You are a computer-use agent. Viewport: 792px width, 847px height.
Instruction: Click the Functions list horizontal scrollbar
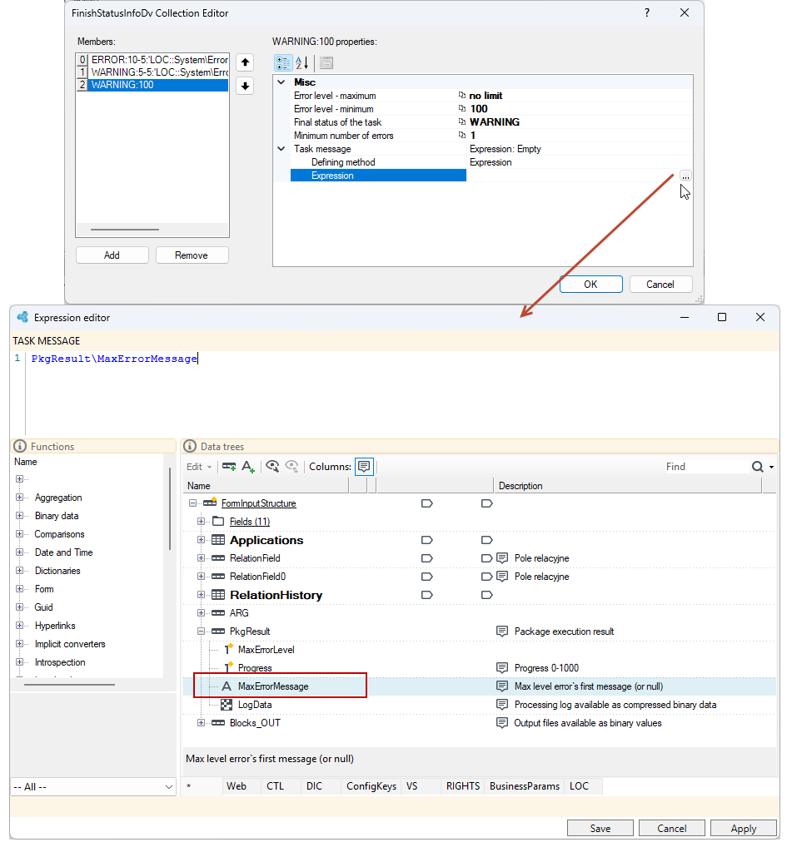pos(69,685)
